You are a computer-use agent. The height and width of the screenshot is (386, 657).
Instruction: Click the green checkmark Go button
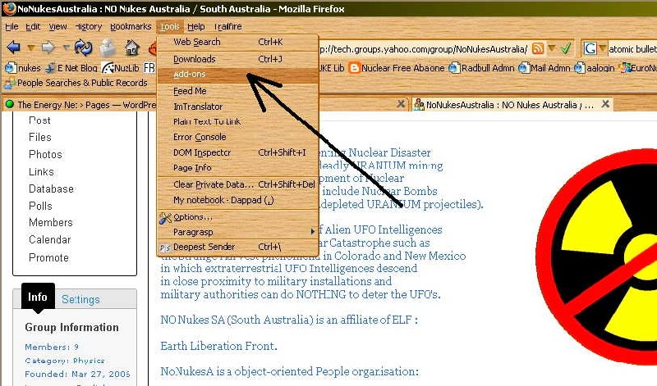[x=566, y=48]
